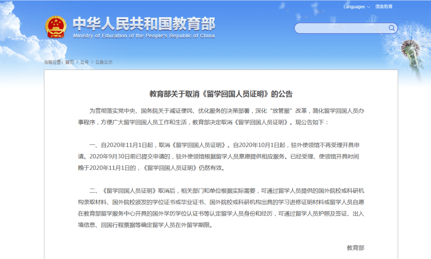431x259 pixels.
Task: Click the 中华人民共和国教育部 site title
Action: coord(144,24)
